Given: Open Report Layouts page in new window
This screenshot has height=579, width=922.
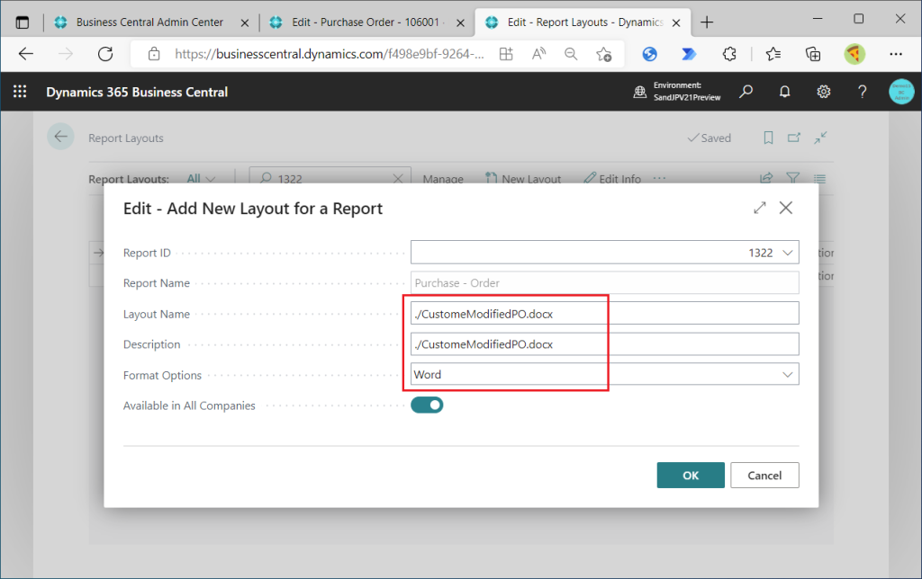Looking at the screenshot, I should tap(794, 138).
